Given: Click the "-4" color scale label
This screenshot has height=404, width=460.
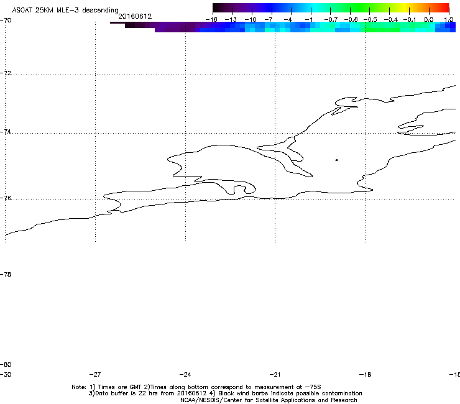Looking at the screenshot, I should 288,20.
